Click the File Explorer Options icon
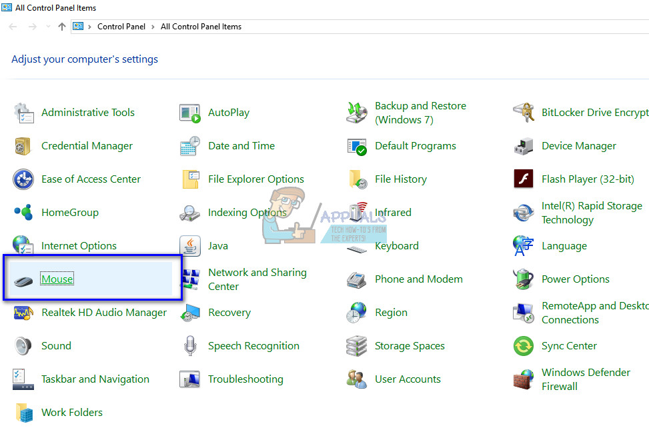Image resolution: width=649 pixels, height=430 pixels. (x=190, y=179)
